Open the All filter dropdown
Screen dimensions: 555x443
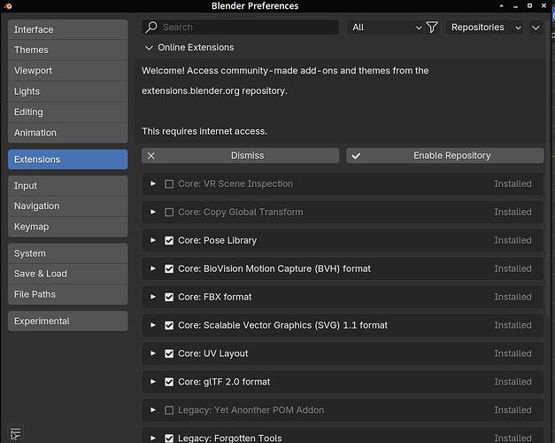coord(387,27)
